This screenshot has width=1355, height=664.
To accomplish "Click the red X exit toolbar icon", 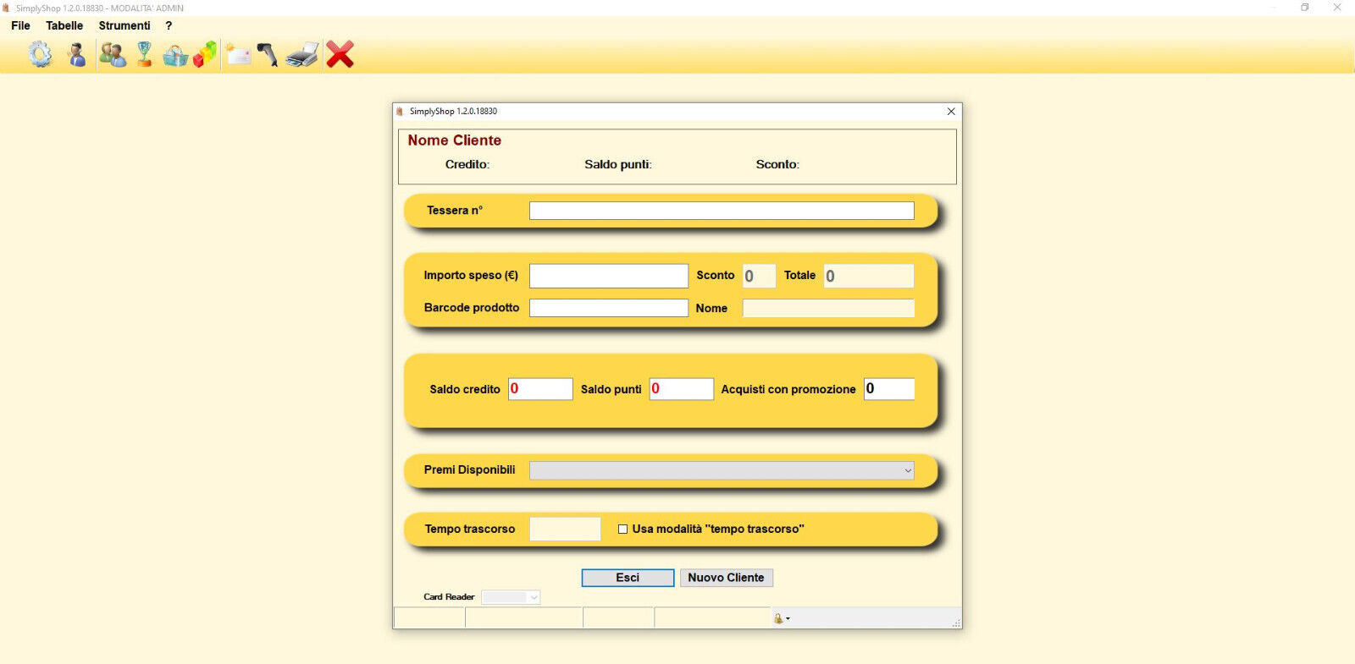I will click(340, 55).
